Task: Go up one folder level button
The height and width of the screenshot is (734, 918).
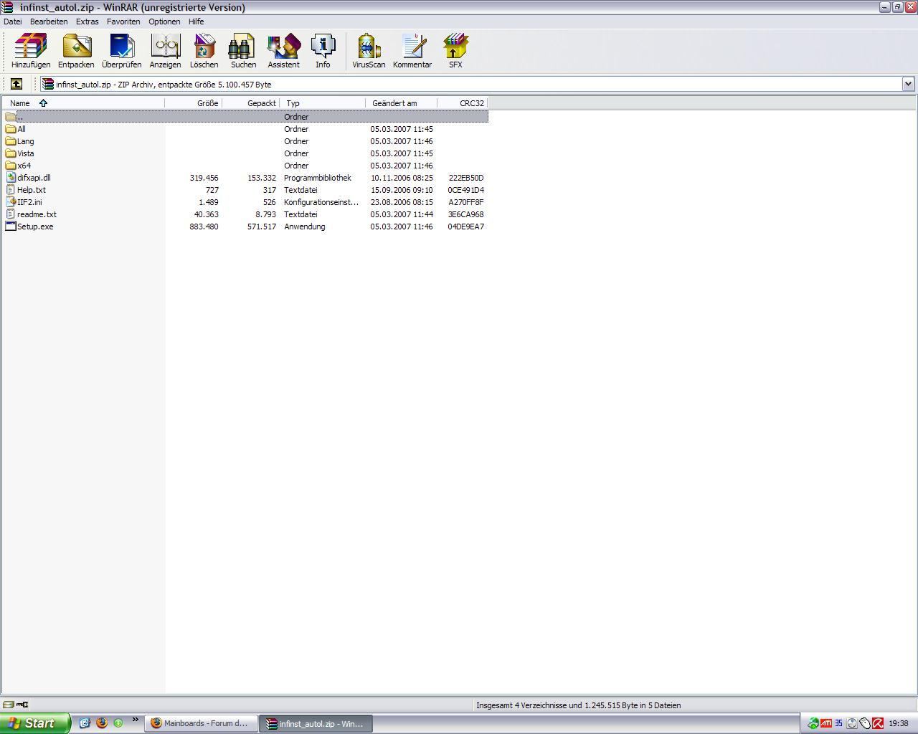Action: click(x=16, y=84)
